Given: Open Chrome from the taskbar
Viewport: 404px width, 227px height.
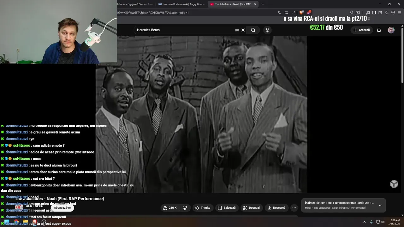Looking at the screenshot, I should [x=16, y=222].
